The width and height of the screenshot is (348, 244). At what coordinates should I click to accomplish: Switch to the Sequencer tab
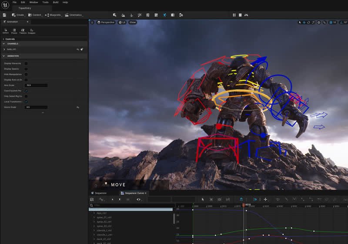click(x=99, y=193)
